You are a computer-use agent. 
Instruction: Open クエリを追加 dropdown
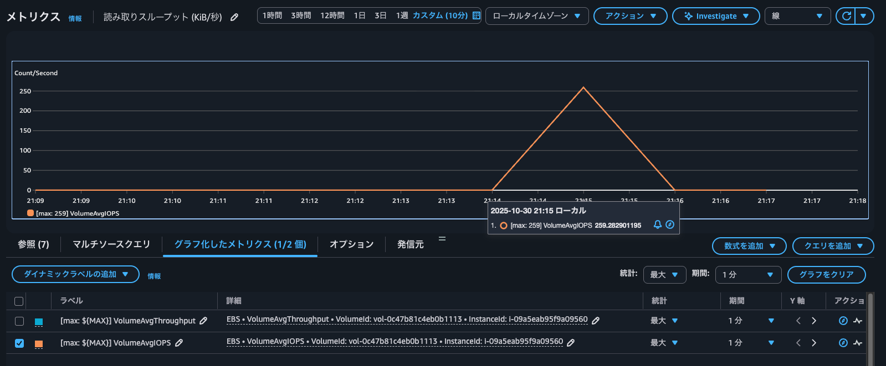pyautogui.click(x=833, y=246)
